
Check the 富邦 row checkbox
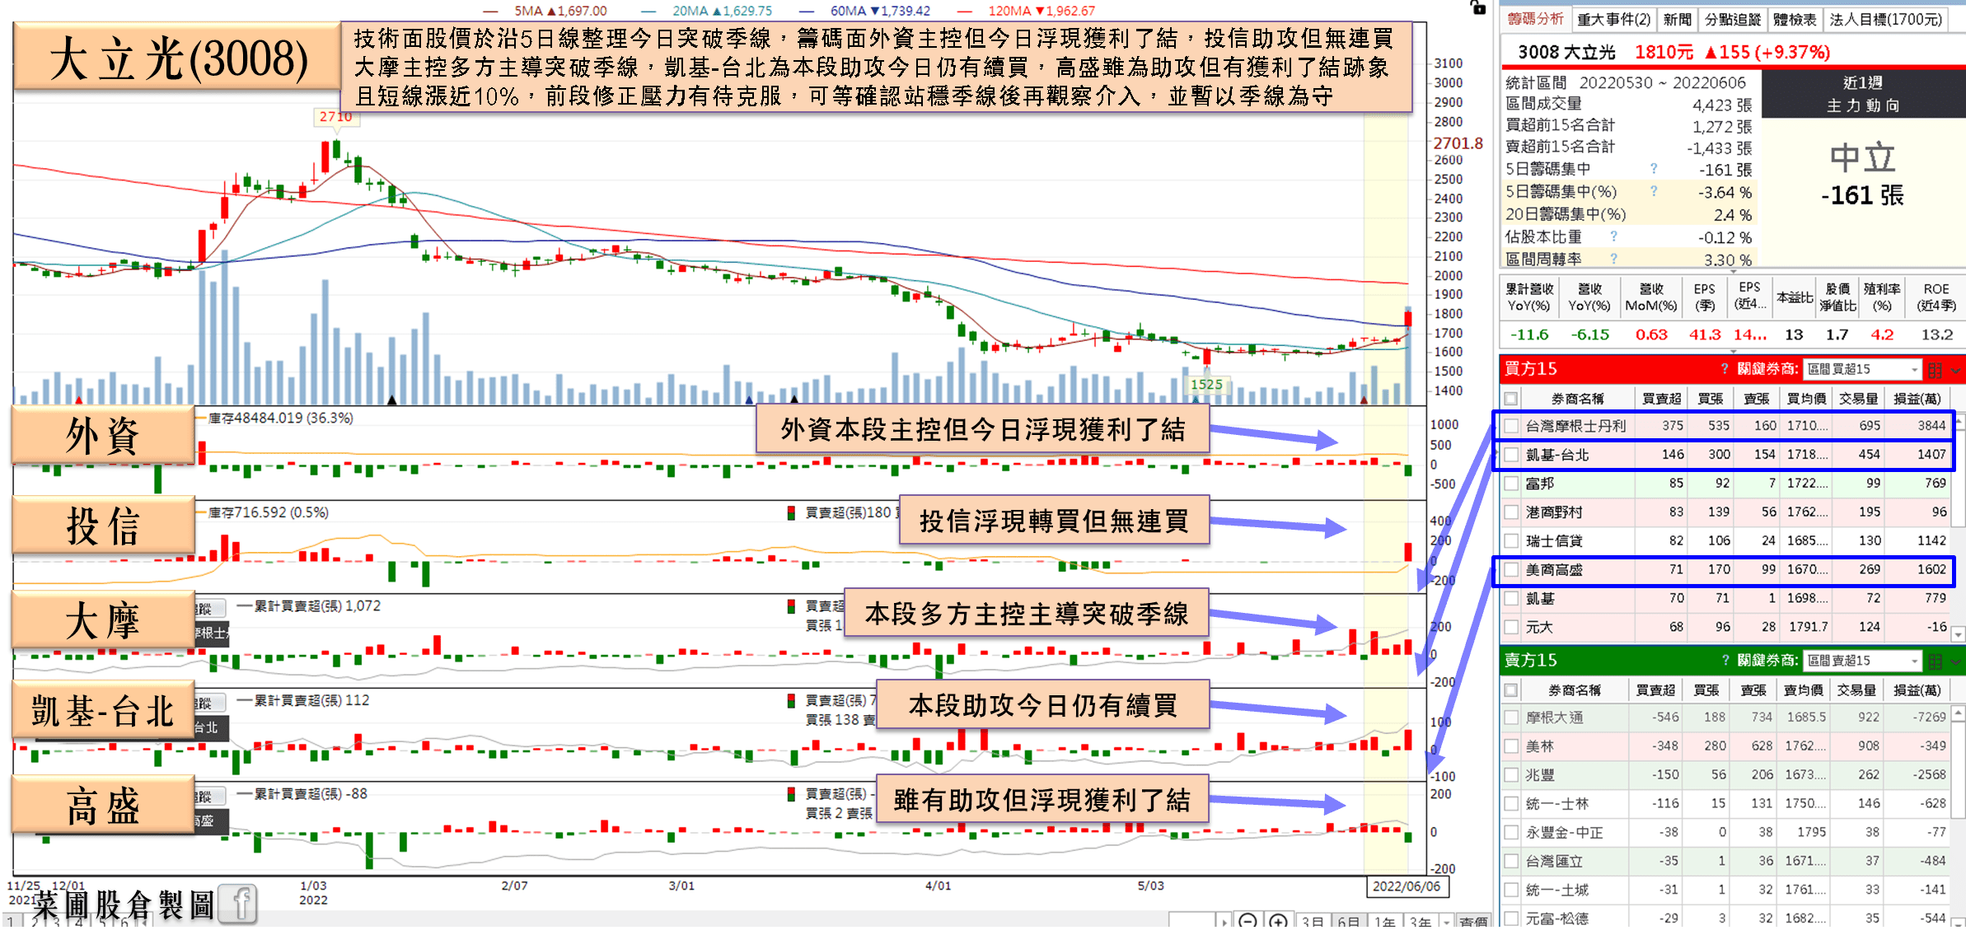1511,484
